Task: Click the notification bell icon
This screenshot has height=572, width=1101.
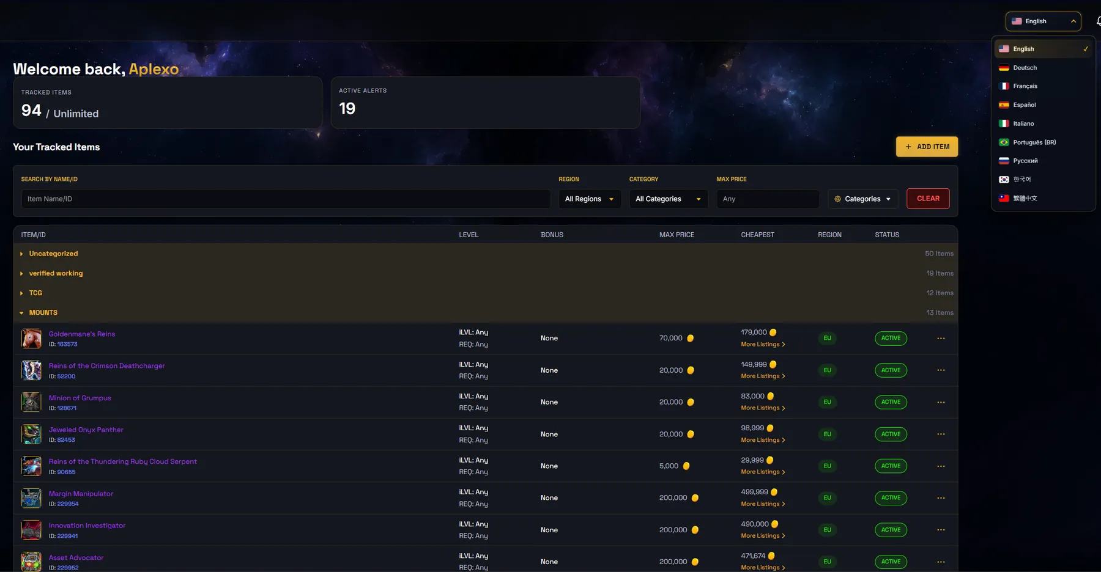Action: point(1098,21)
